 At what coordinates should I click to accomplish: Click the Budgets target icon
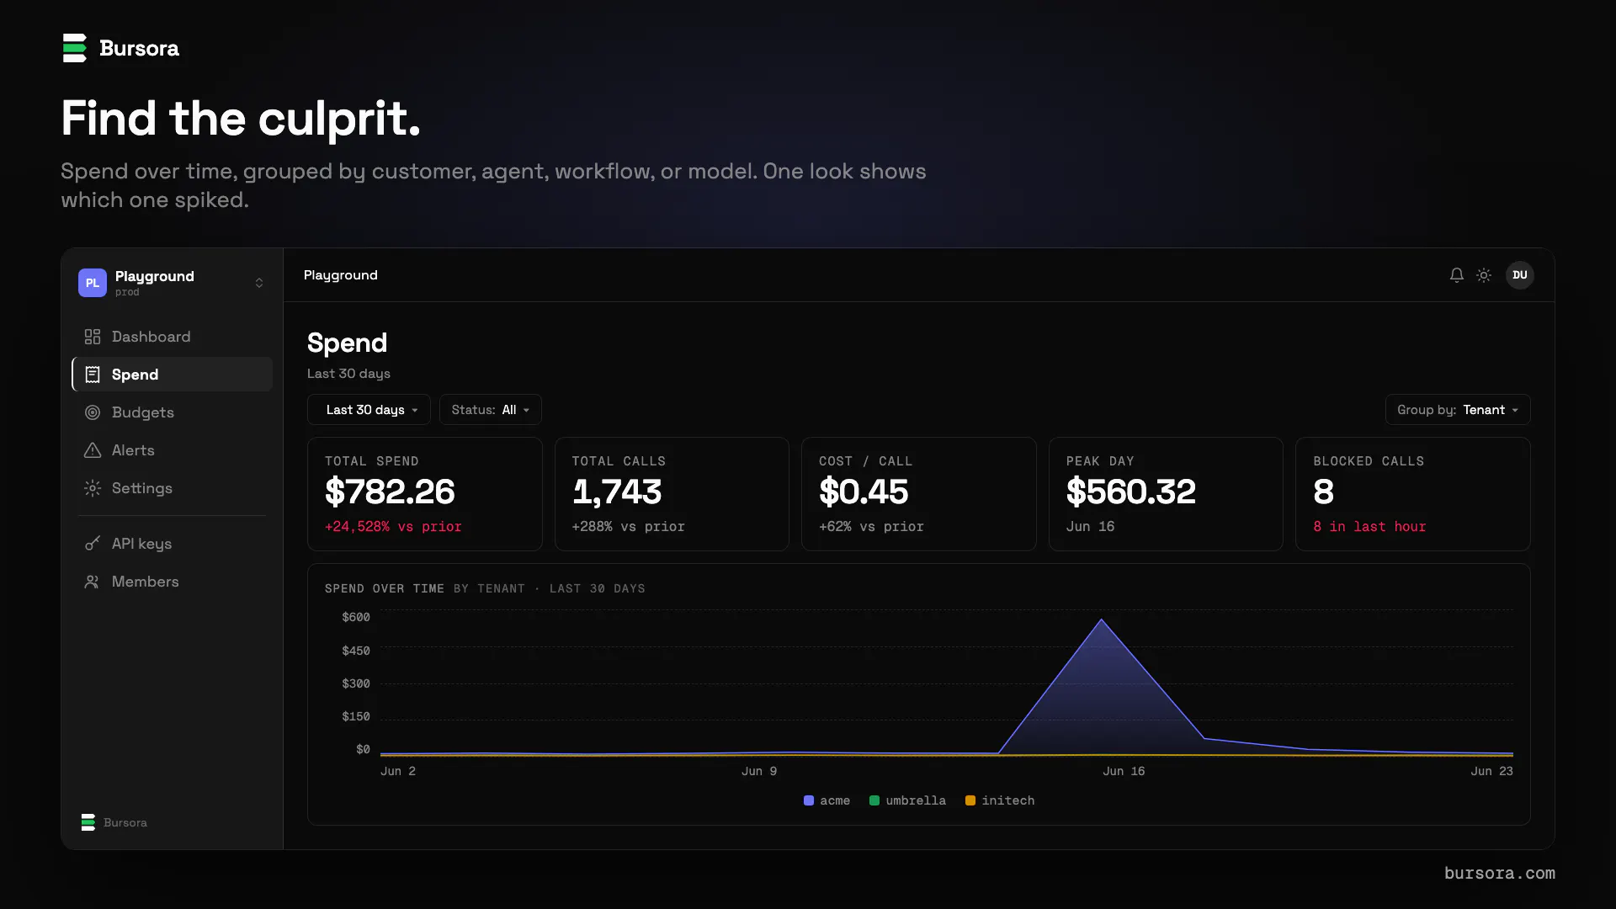93,412
